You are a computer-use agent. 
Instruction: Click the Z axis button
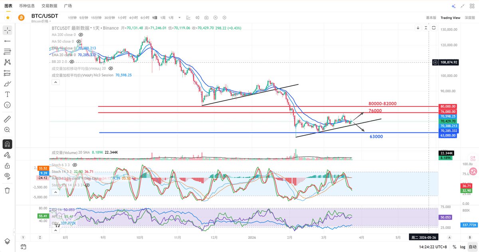coord(40,237)
